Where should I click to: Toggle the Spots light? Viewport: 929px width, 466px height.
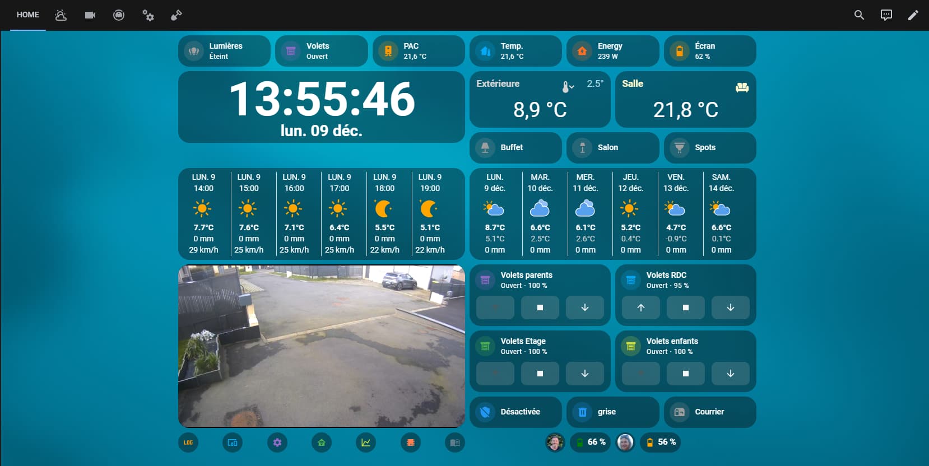pos(710,147)
